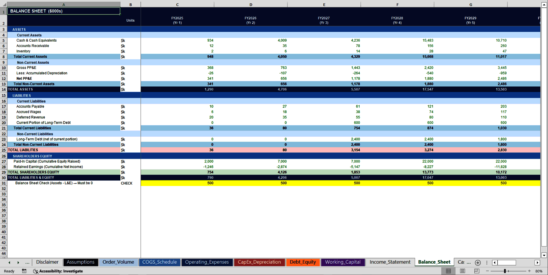Click the macro recording icon in status bar
The width and height of the screenshot is (548, 275).
[x=24, y=271]
